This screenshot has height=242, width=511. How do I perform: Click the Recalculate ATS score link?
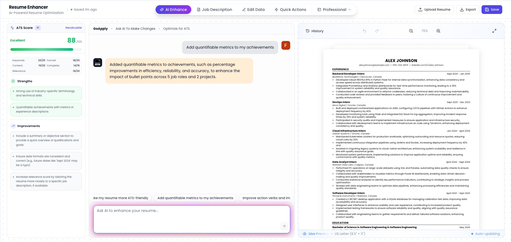coord(73,28)
